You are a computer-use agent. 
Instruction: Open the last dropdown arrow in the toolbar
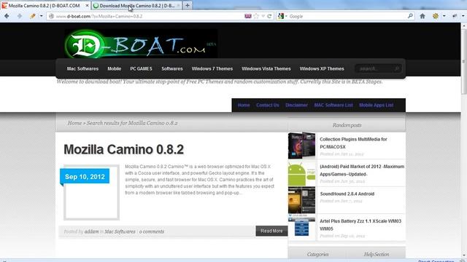pos(463,16)
